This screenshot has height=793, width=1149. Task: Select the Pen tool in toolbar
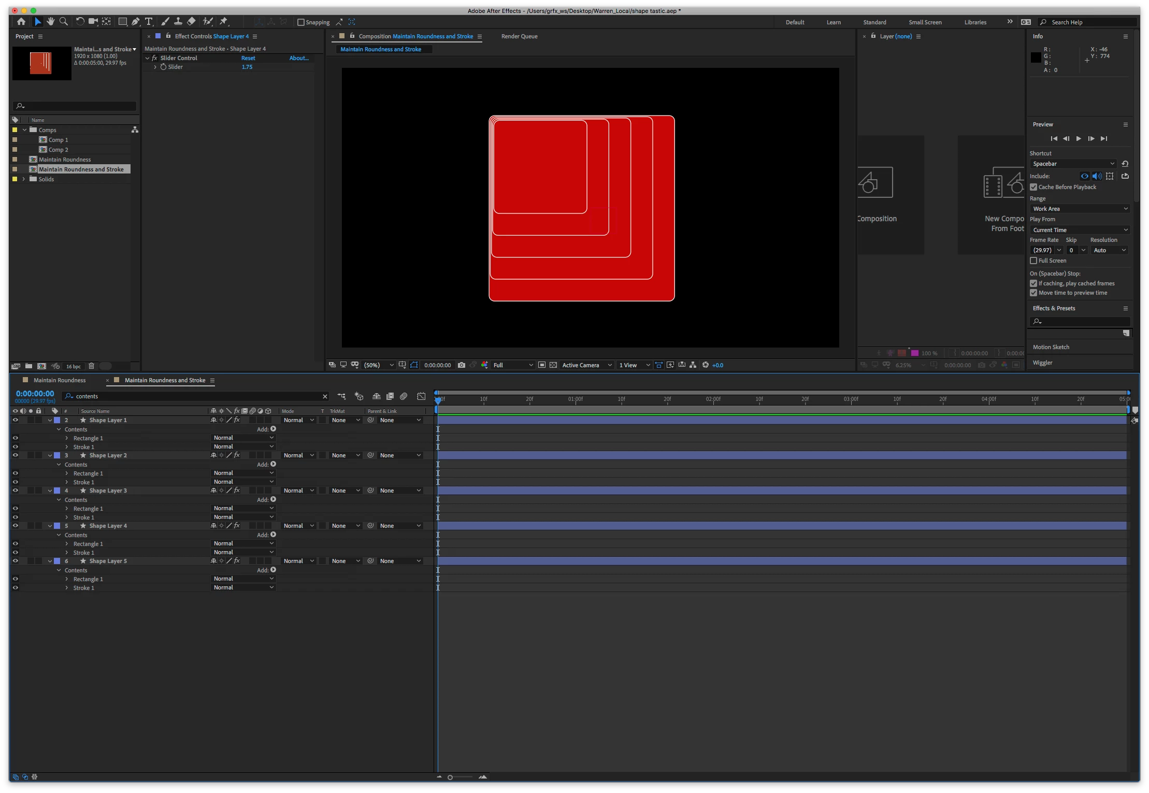136,21
